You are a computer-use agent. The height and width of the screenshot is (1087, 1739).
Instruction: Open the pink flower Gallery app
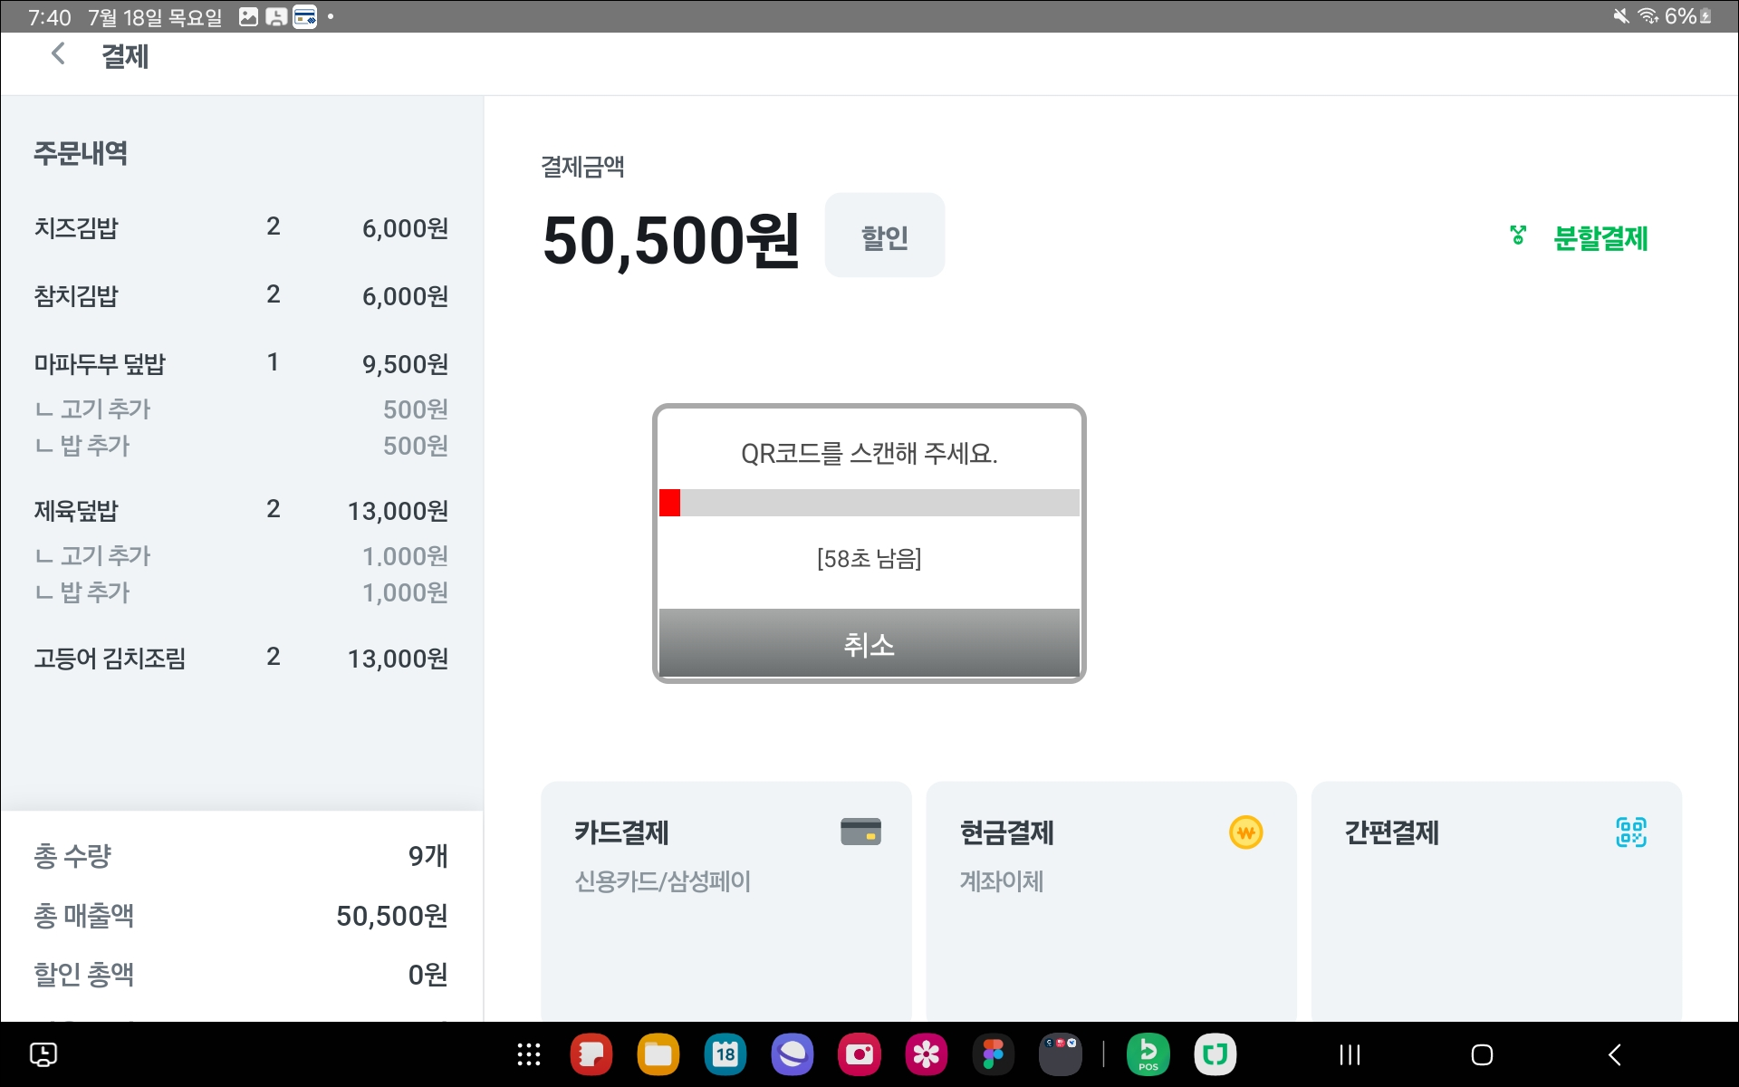coord(927,1054)
